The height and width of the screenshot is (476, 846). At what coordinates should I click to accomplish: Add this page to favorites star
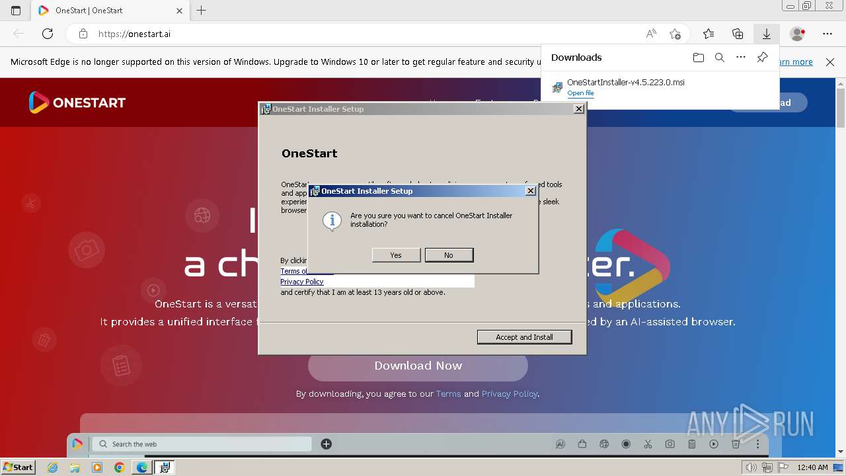pyautogui.click(x=675, y=34)
